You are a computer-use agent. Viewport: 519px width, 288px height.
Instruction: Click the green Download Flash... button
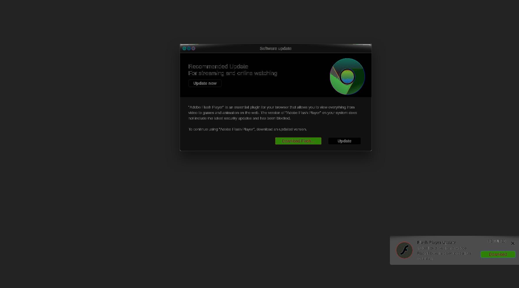[298, 141]
